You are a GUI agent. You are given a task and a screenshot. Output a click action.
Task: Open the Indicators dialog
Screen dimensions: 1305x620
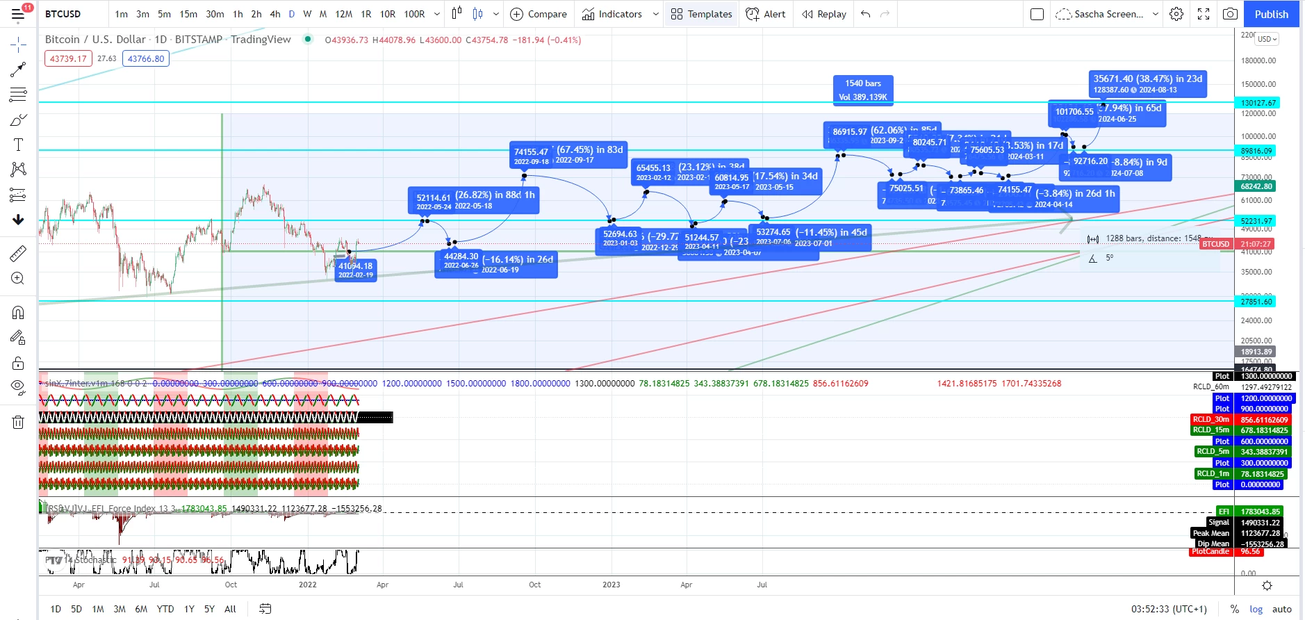click(x=612, y=14)
